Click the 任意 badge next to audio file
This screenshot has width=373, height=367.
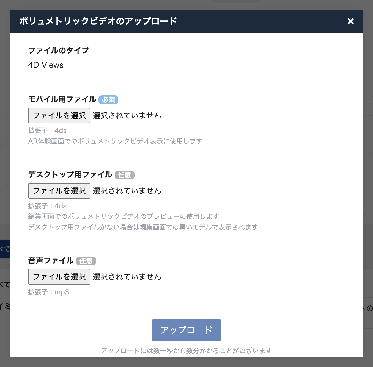(x=86, y=261)
